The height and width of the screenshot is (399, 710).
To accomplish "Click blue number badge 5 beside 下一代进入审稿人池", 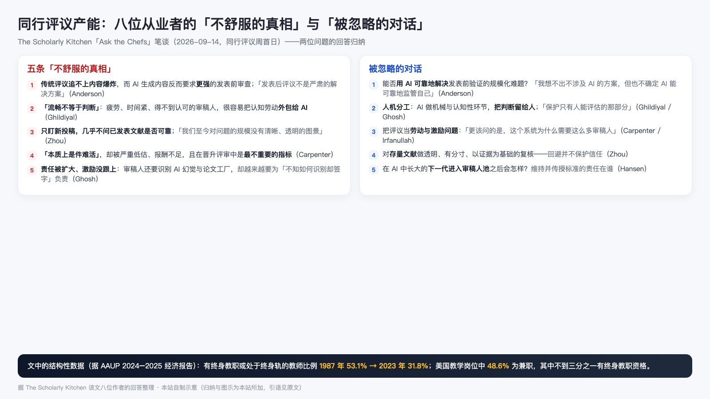I will [374, 170].
